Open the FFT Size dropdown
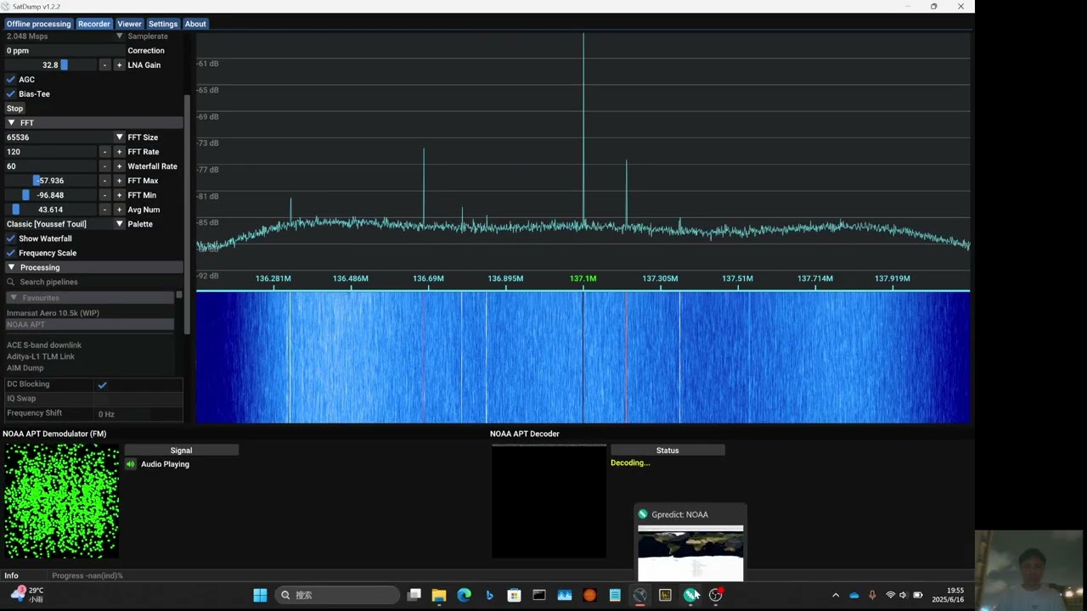This screenshot has width=1087, height=611. click(120, 137)
